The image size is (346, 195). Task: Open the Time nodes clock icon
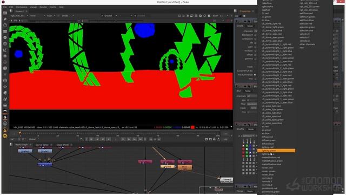(x=5, y=25)
